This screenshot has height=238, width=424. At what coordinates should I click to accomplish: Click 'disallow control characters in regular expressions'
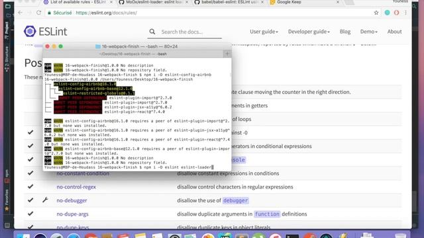[x=235, y=186]
